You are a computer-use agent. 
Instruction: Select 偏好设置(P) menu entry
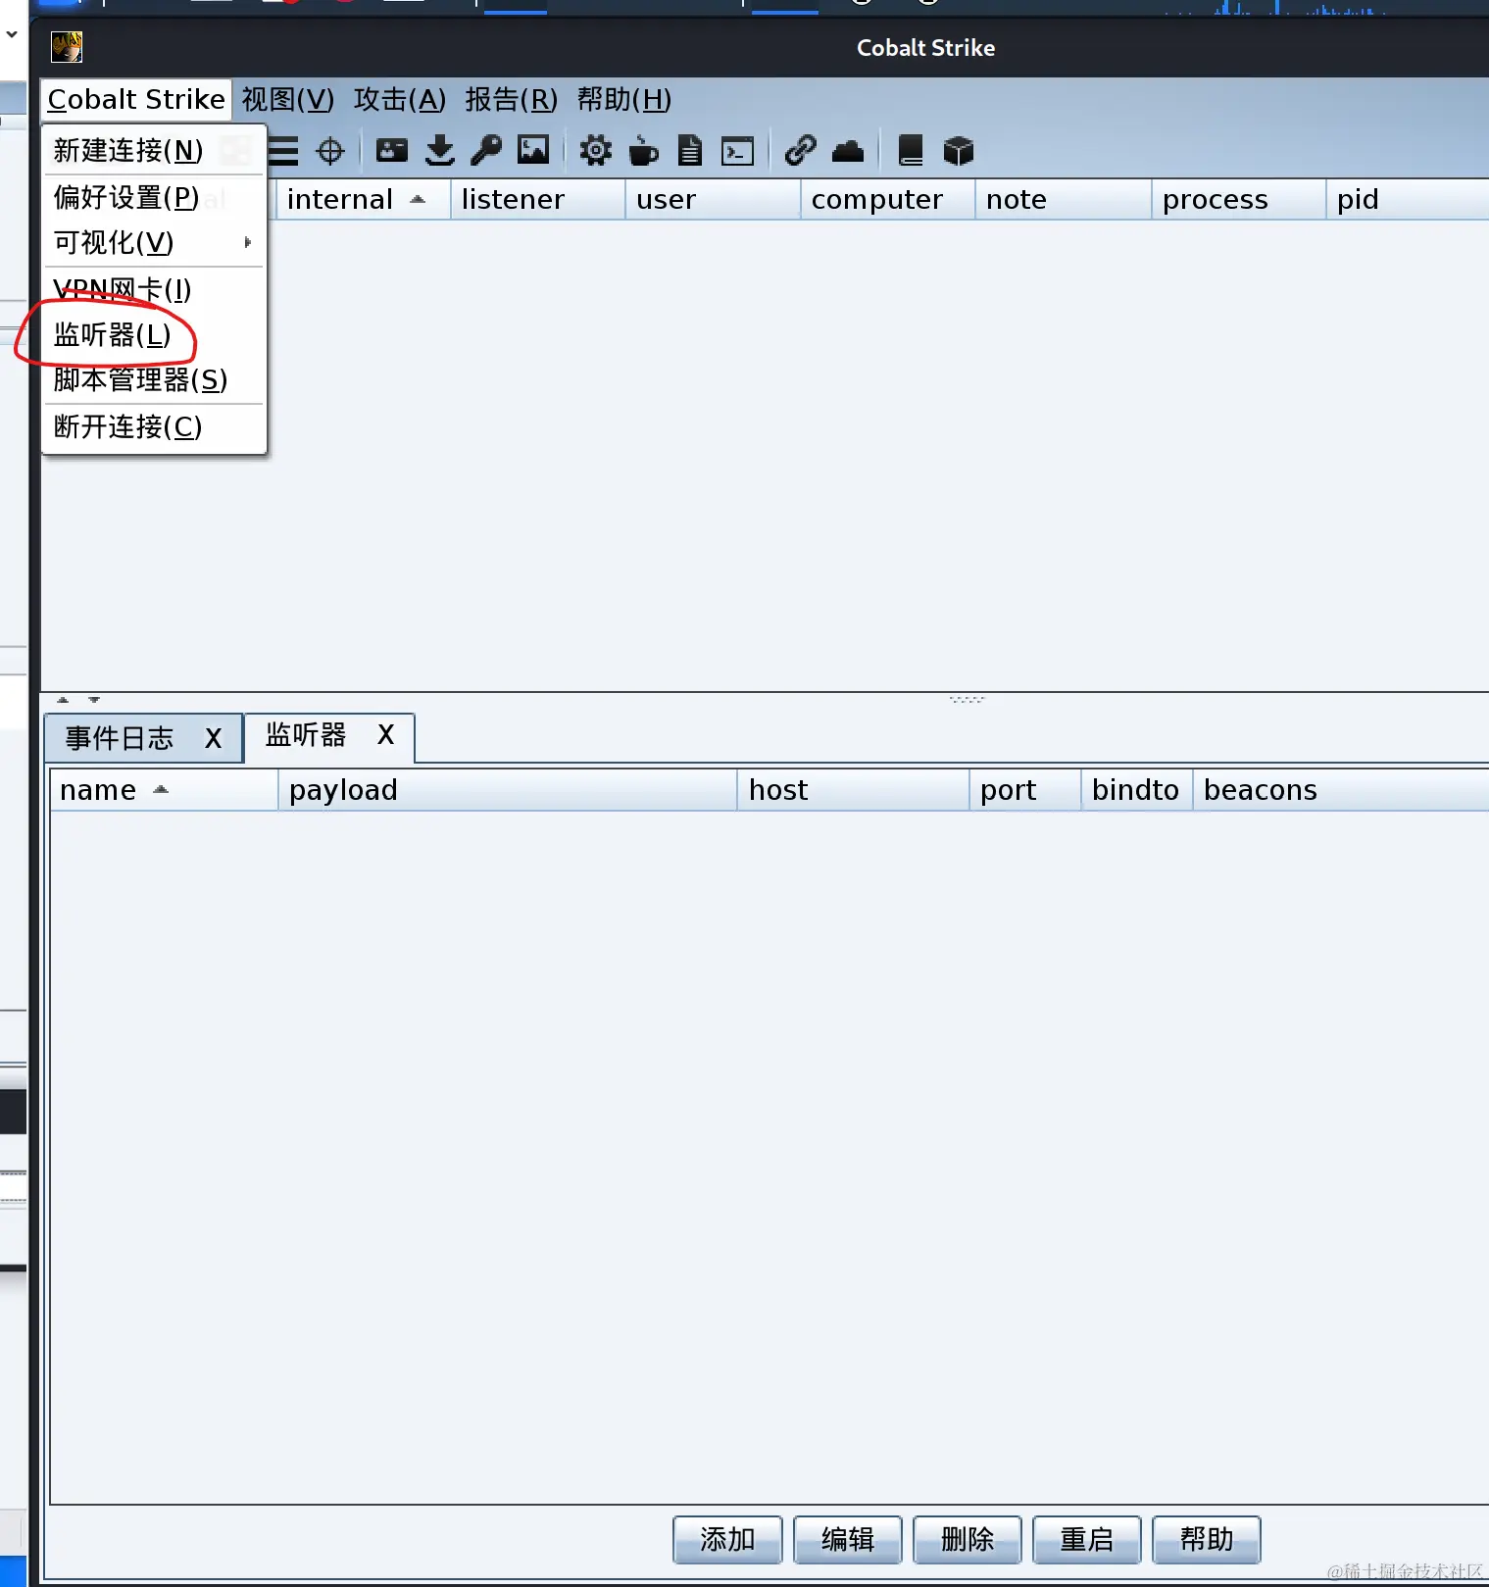pos(154,197)
